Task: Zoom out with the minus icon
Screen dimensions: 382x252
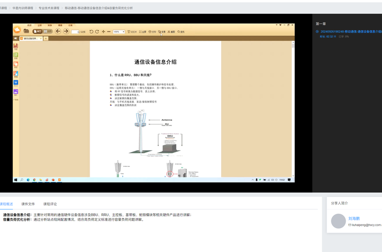Action: [109, 32]
